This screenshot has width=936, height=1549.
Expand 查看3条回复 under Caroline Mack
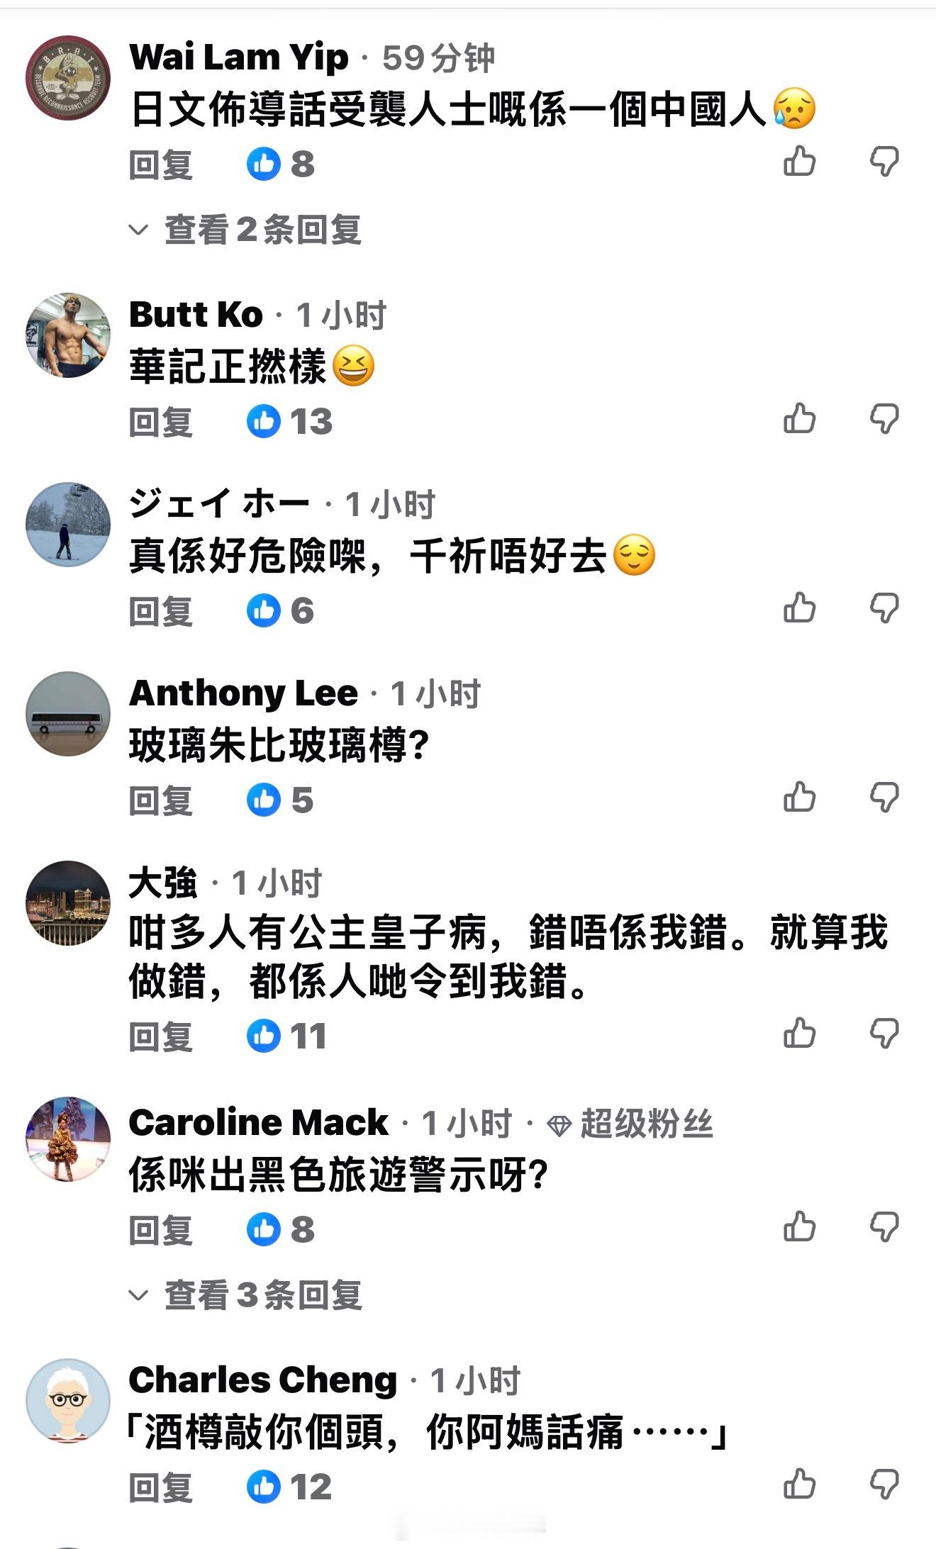262,1294
